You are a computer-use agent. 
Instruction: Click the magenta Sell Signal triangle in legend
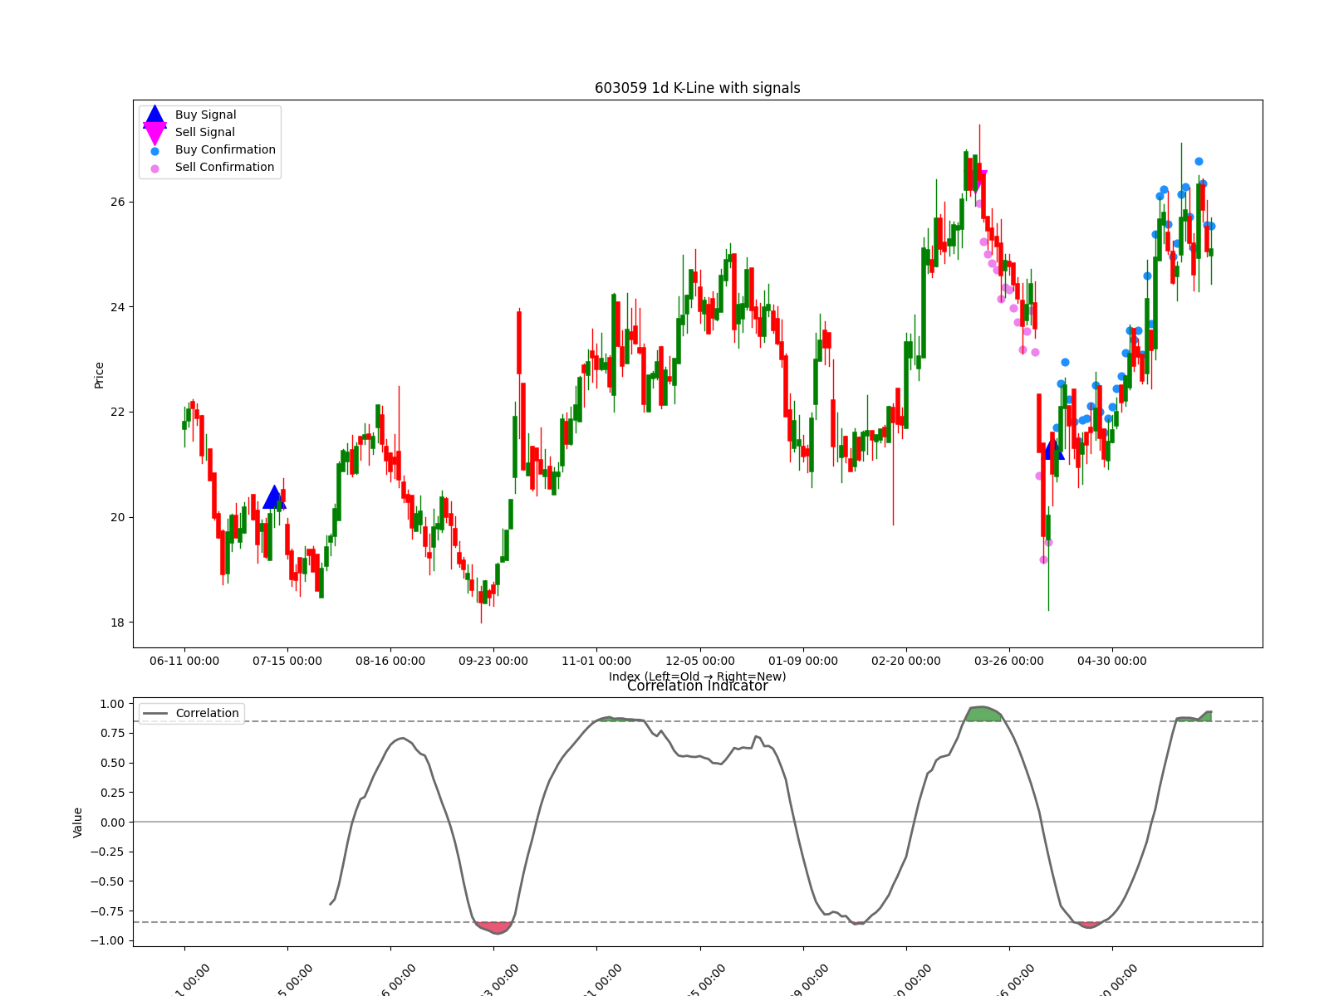pos(154,133)
